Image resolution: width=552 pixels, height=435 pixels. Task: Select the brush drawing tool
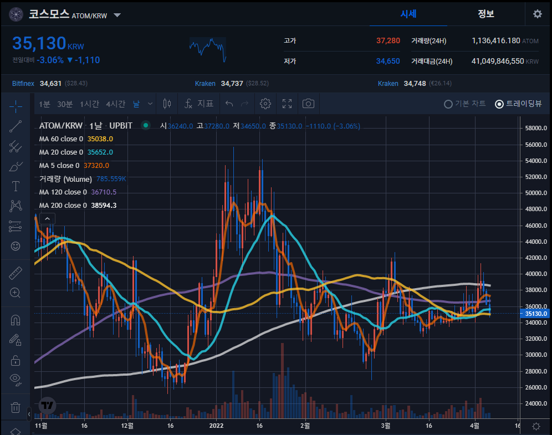tap(16, 166)
